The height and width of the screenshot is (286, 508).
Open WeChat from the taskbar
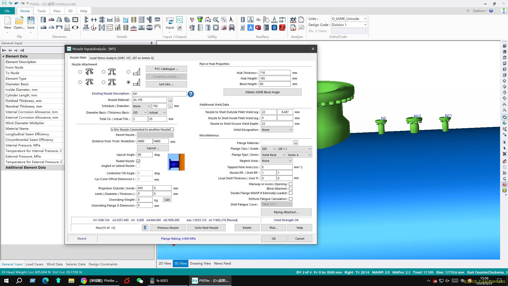coord(140,281)
